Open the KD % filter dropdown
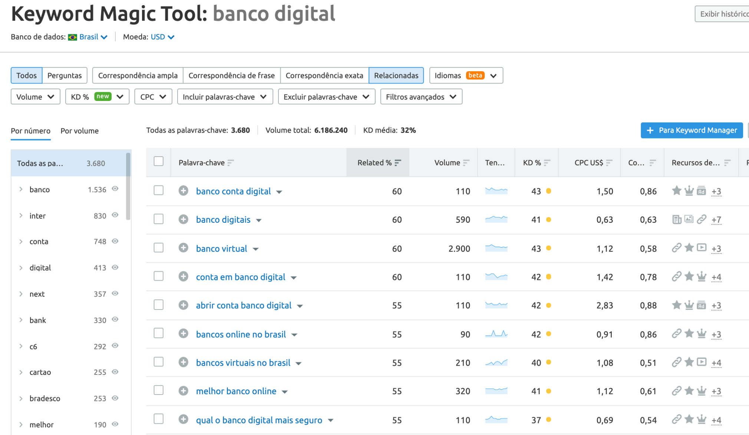Screen dimensions: 749x435 pyautogui.click(x=97, y=97)
